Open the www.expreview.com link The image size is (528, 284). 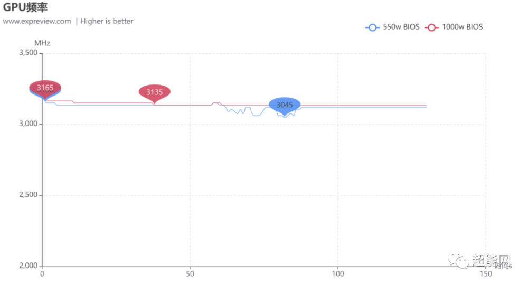click(x=37, y=21)
